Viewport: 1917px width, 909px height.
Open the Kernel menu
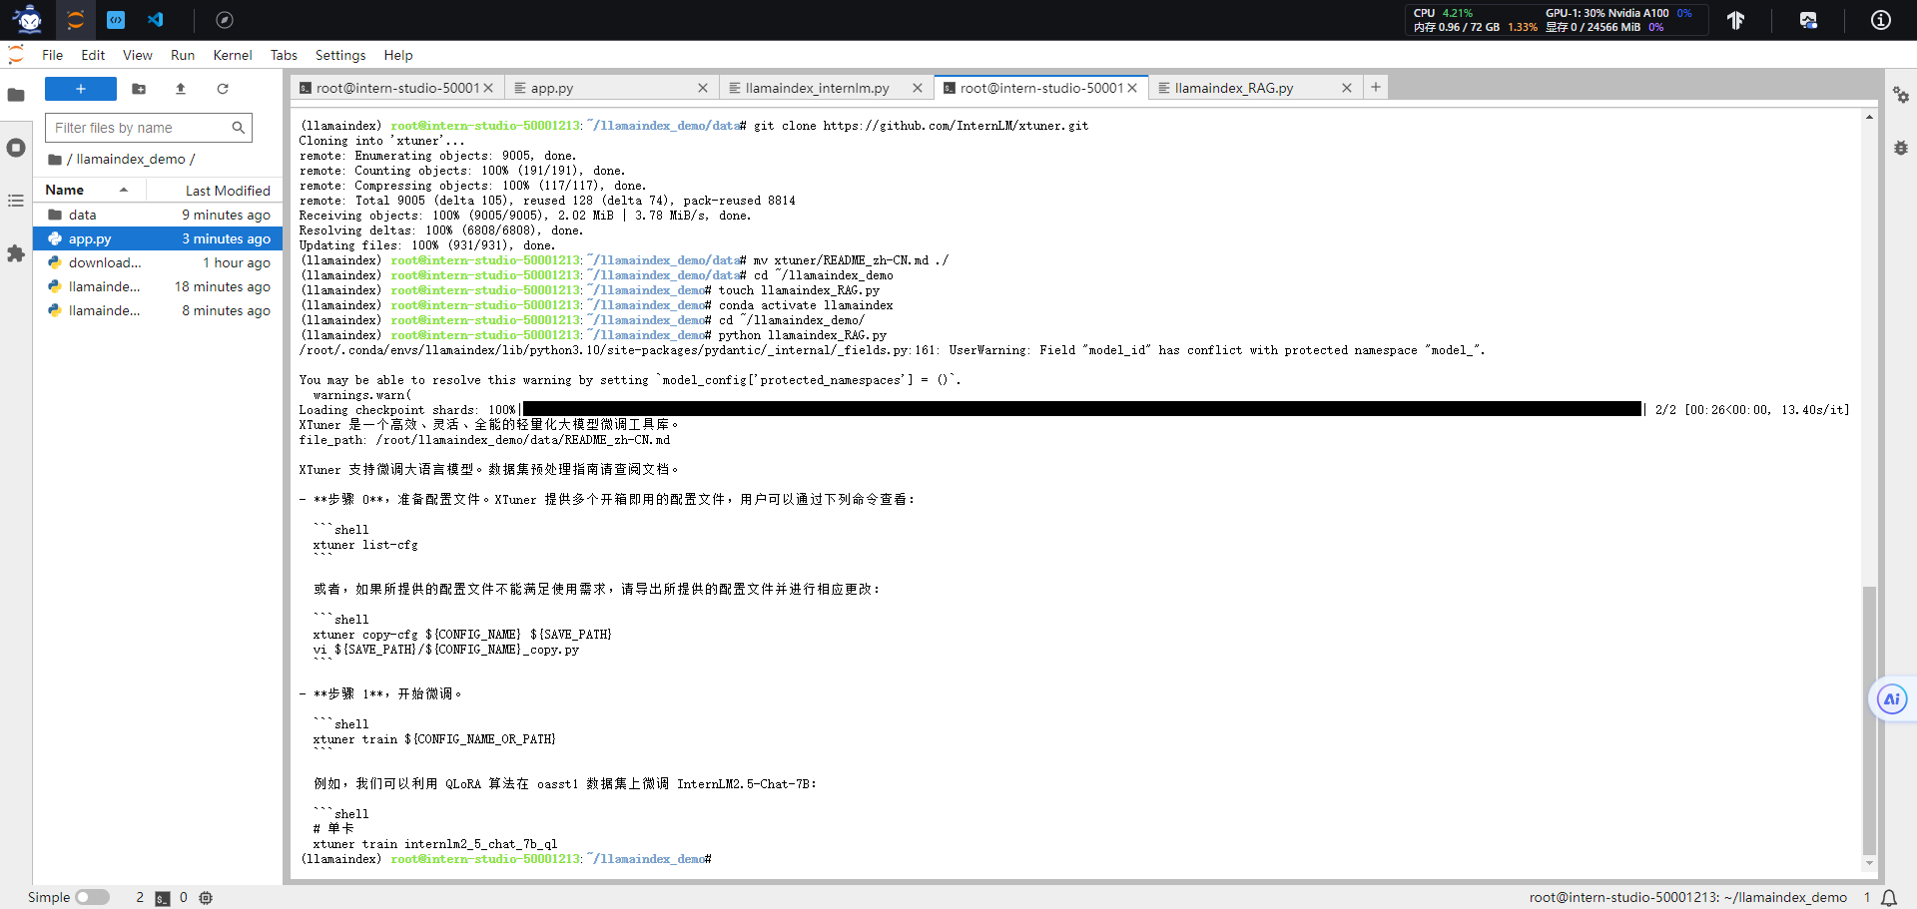[233, 55]
